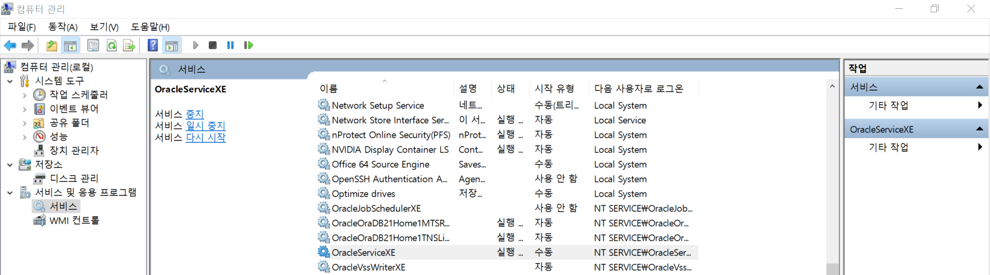Collapse the 저장소 tree node

10,165
